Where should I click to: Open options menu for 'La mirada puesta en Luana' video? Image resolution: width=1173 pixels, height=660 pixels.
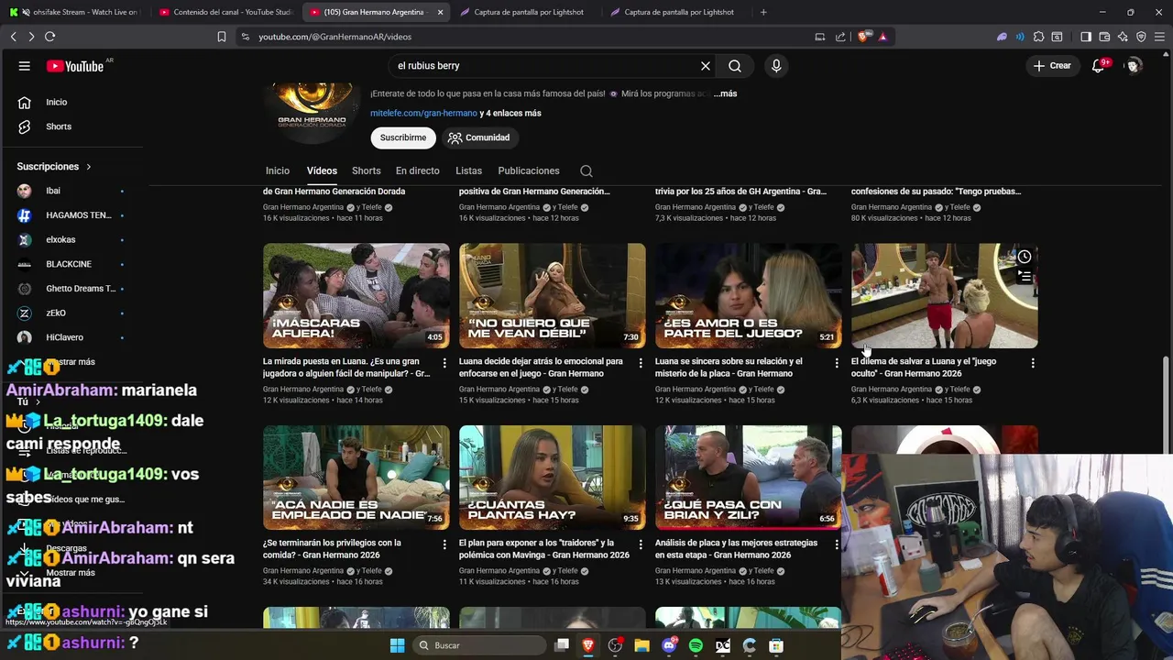444,363
